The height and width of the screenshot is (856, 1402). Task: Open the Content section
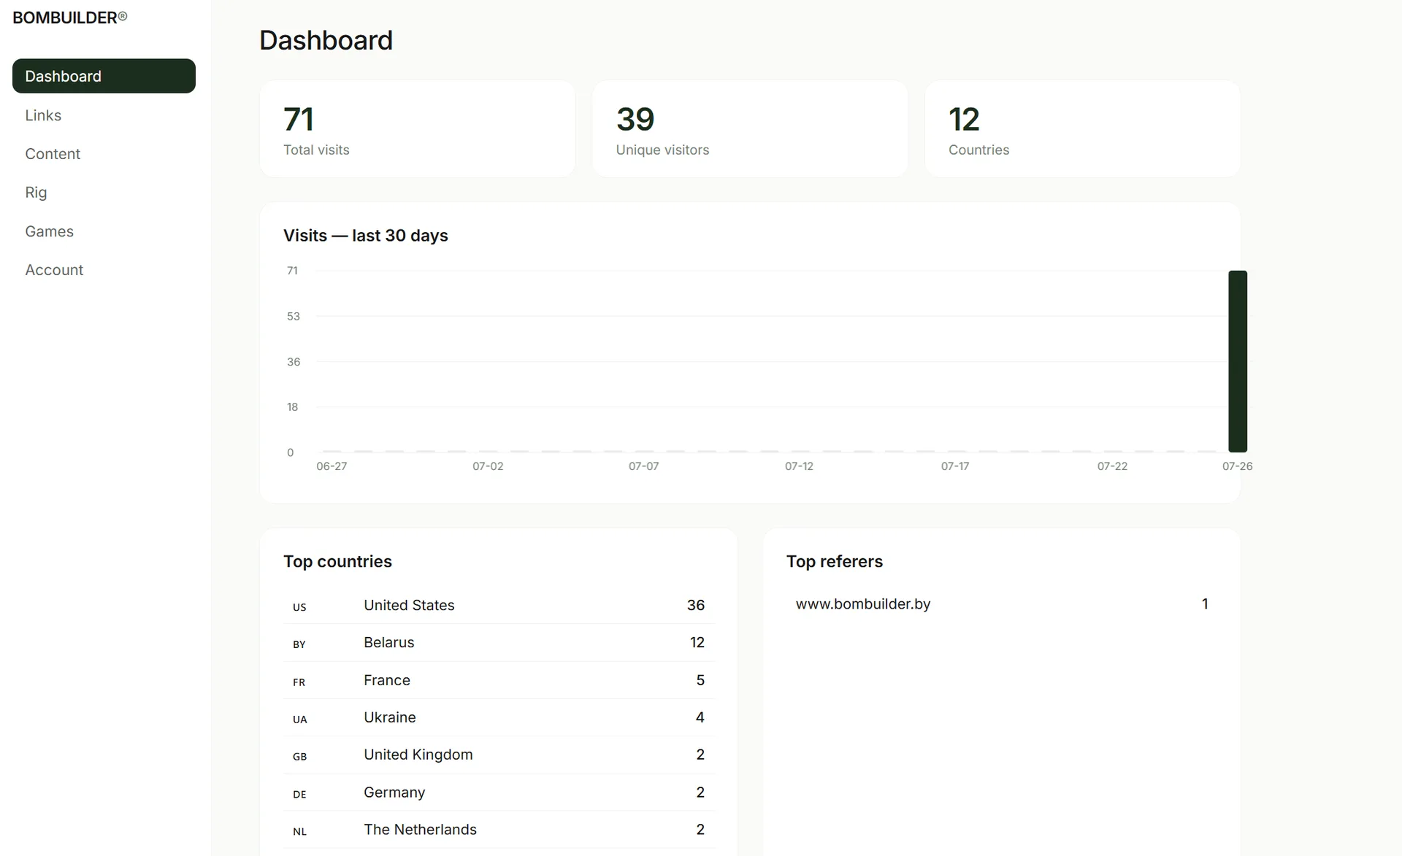click(104, 154)
